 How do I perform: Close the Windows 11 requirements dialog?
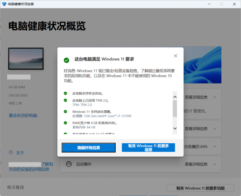click(176, 56)
